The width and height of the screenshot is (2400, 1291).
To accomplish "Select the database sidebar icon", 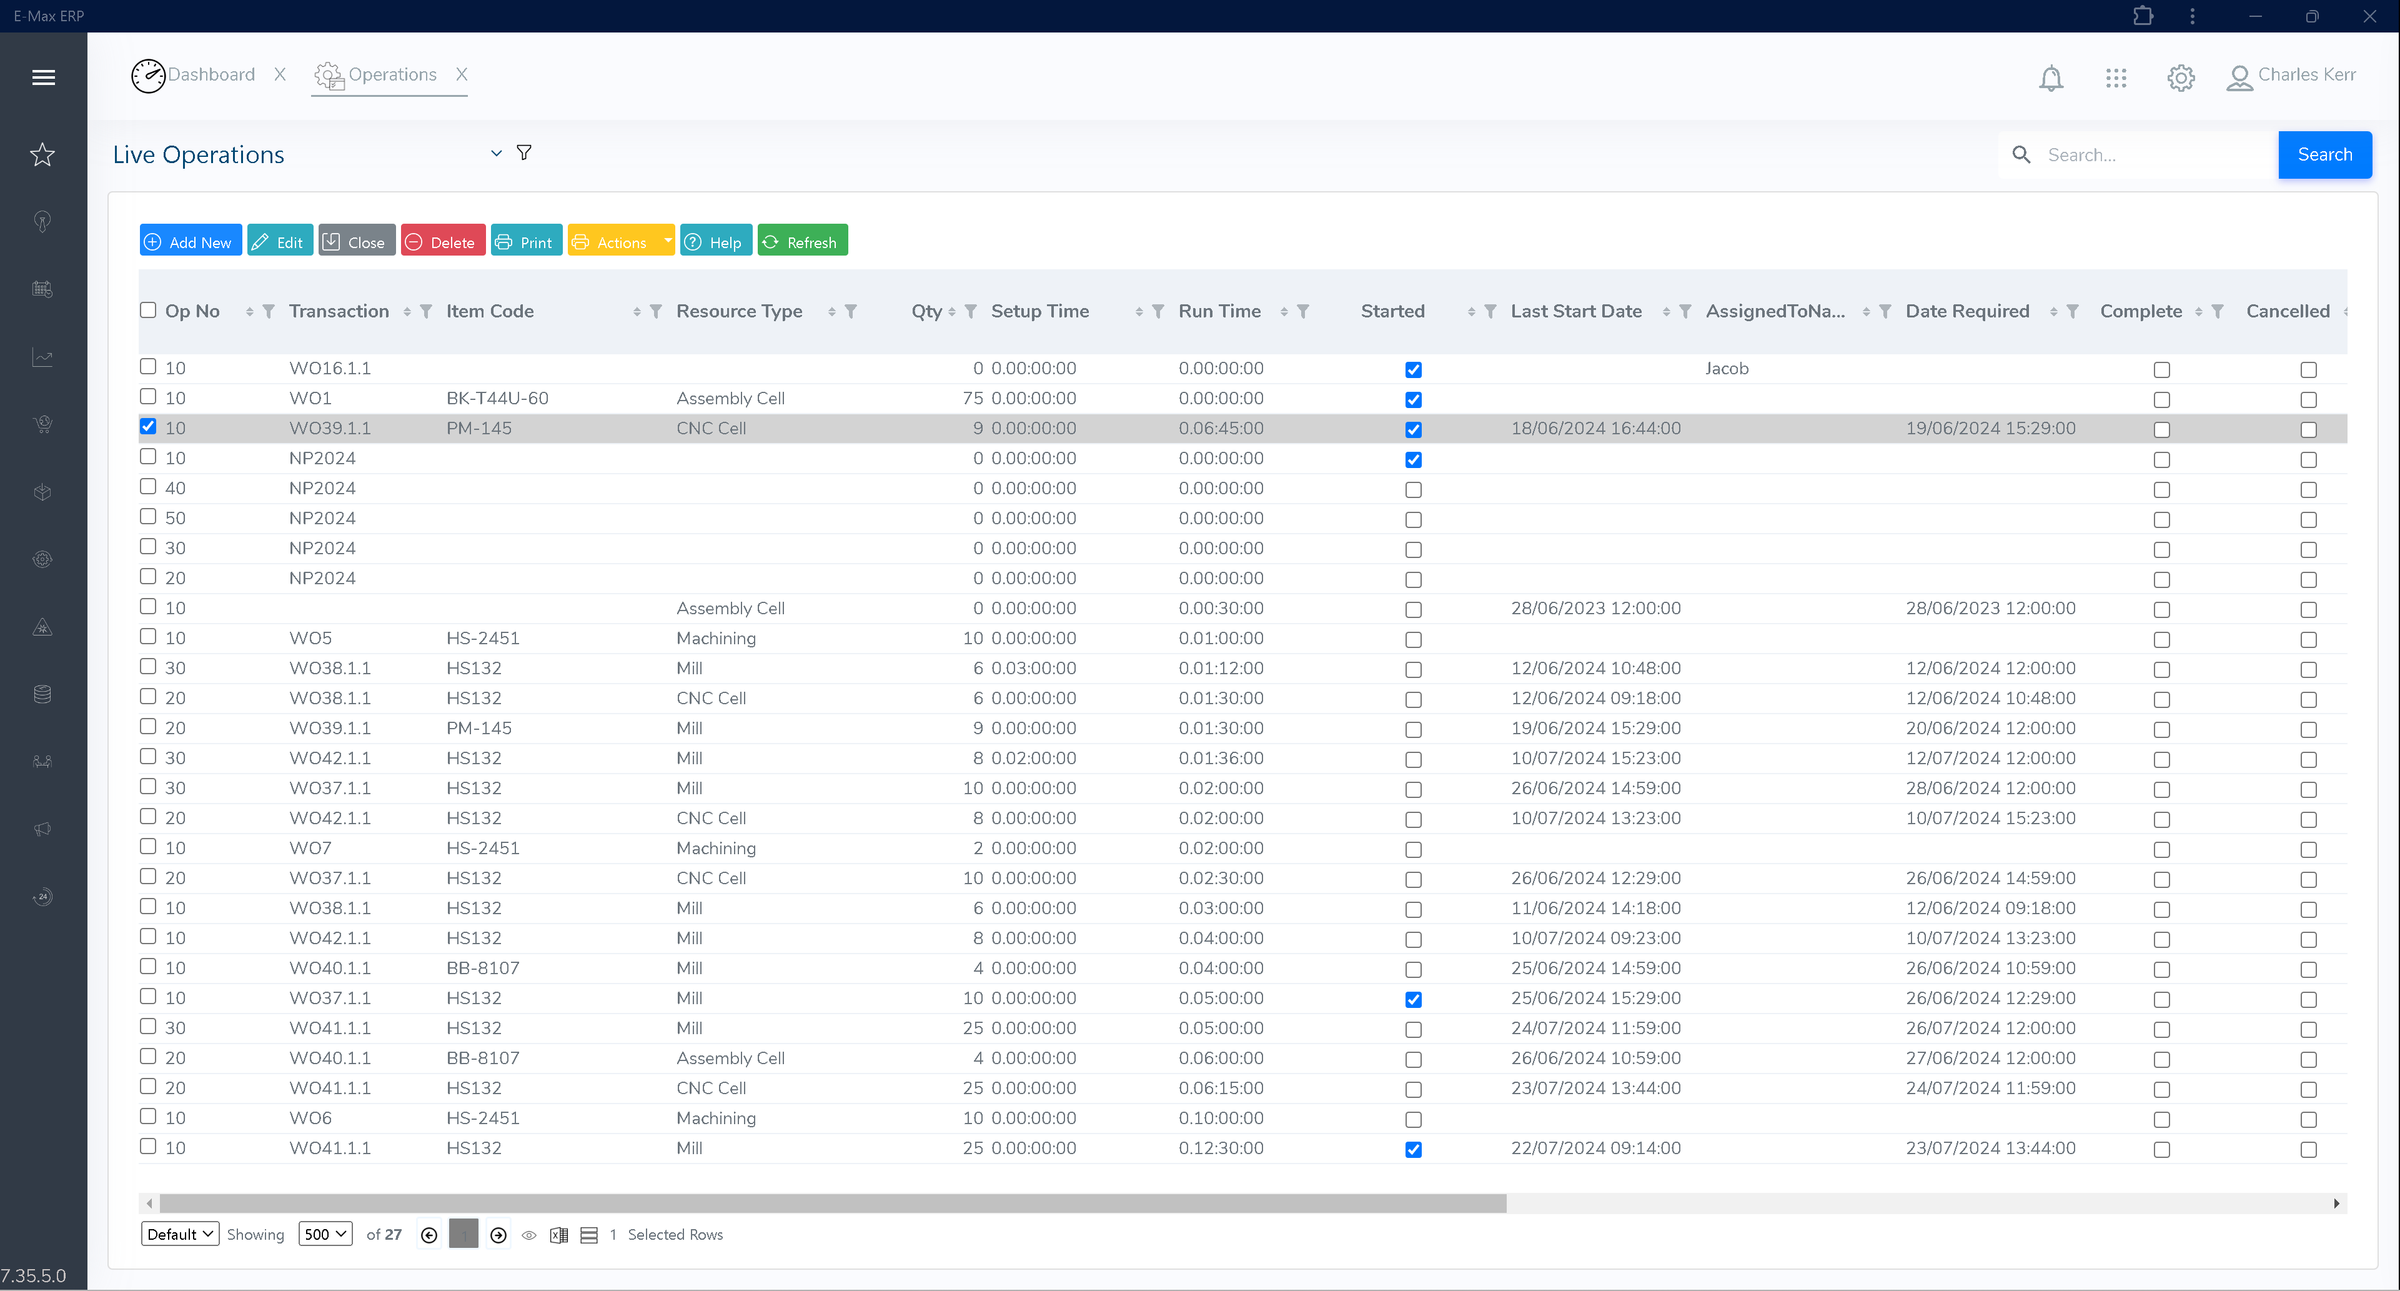I will pyautogui.click(x=43, y=692).
